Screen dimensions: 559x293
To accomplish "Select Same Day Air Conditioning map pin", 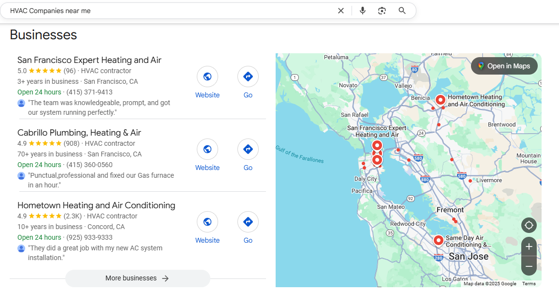I will (438, 240).
